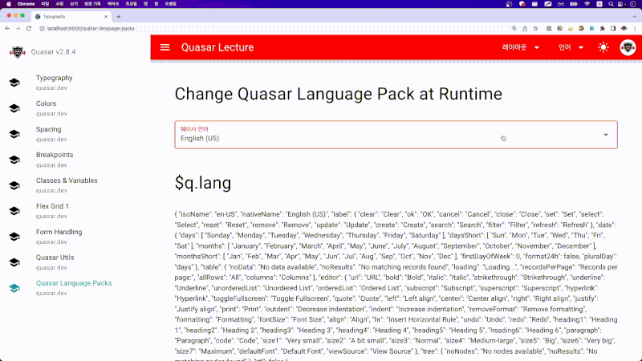Open the Apple menu
Viewport: 642px width, 361px height.
point(9,4)
